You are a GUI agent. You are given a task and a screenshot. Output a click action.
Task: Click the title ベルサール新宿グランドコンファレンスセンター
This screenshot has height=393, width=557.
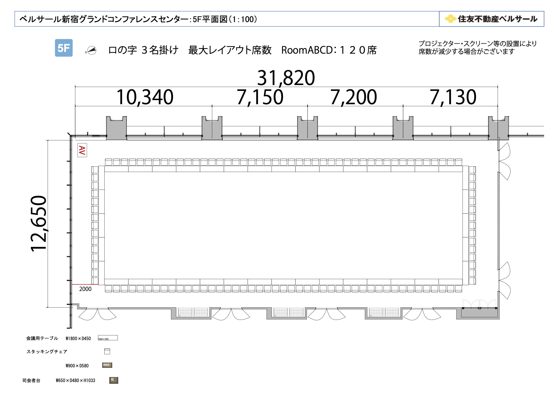[104, 19]
